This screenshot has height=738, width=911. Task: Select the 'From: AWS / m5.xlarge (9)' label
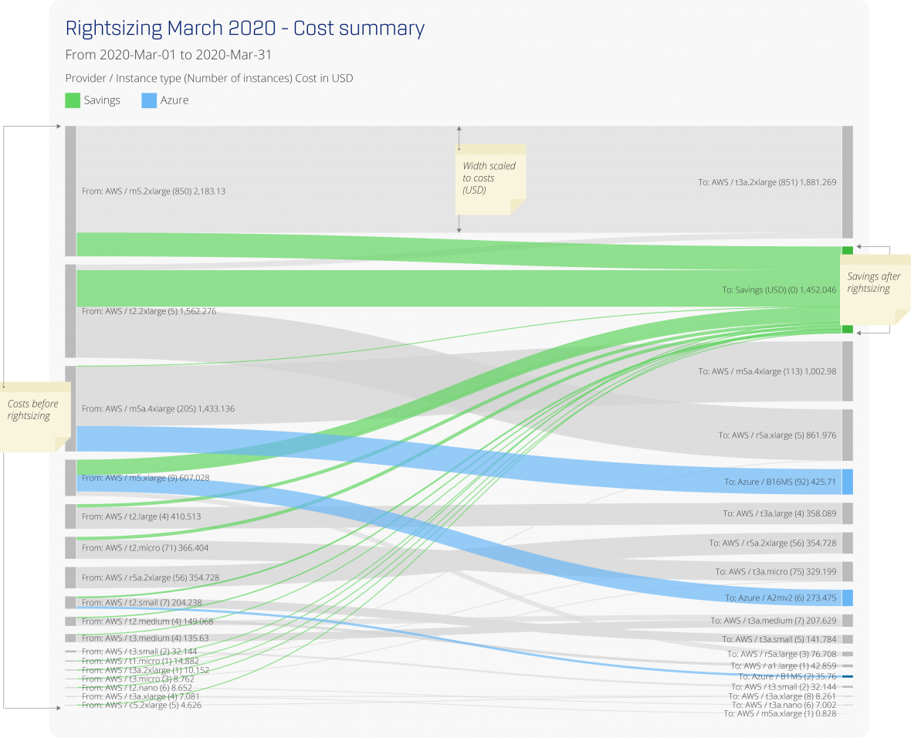(x=145, y=478)
